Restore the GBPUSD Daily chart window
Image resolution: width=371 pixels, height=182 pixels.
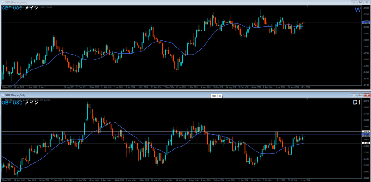[360, 95]
